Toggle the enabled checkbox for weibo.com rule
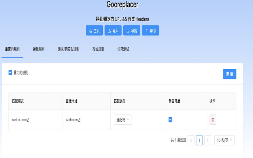The height and width of the screenshot is (158, 253). click(x=170, y=120)
